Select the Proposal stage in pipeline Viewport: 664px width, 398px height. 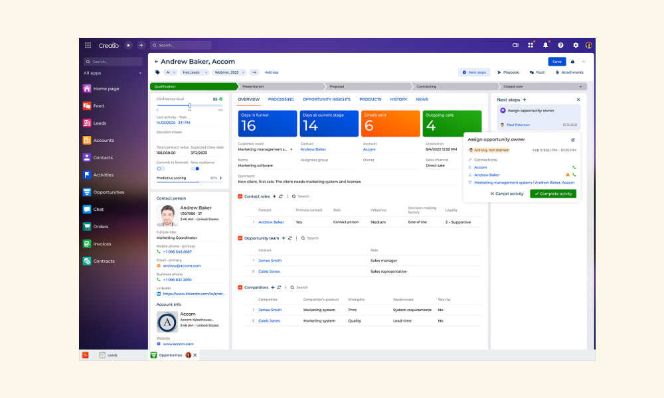(369, 87)
